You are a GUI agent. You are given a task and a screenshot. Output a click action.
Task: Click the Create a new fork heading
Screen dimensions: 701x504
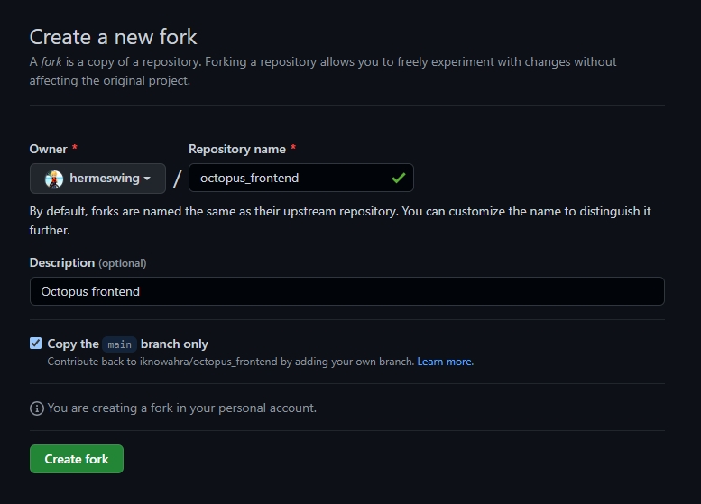[x=113, y=37]
